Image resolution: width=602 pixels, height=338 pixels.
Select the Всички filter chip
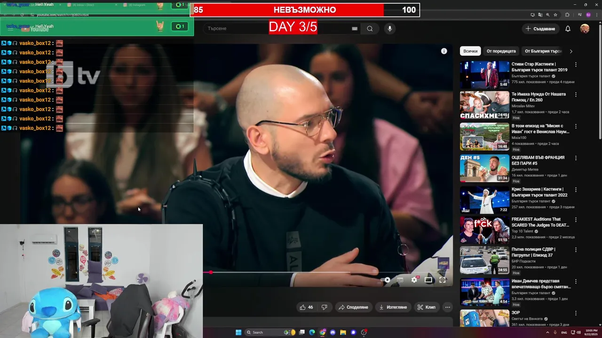[x=470, y=51]
